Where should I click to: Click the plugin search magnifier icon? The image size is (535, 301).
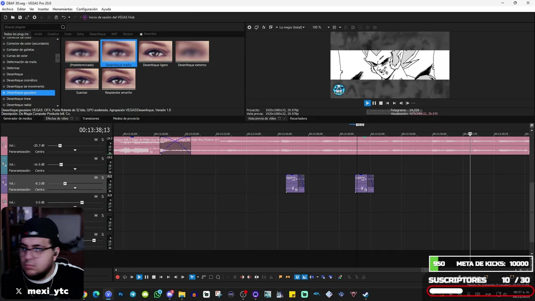pyautogui.click(x=63, y=27)
